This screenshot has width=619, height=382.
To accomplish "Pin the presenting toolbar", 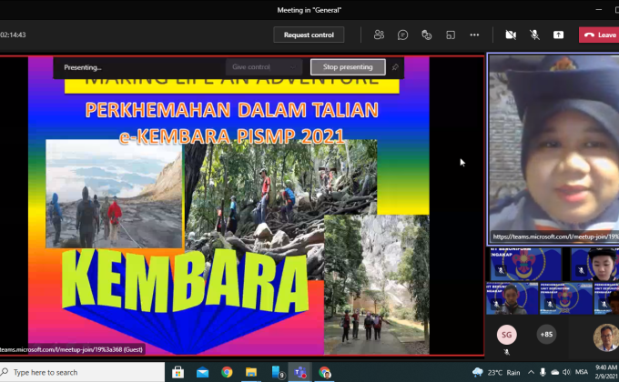I will click(395, 66).
